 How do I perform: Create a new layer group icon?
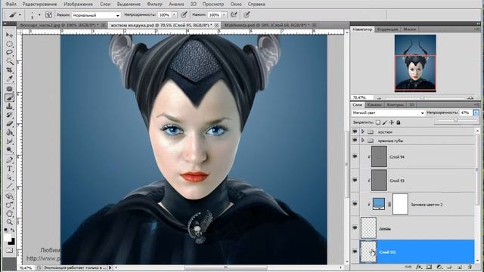click(449, 267)
